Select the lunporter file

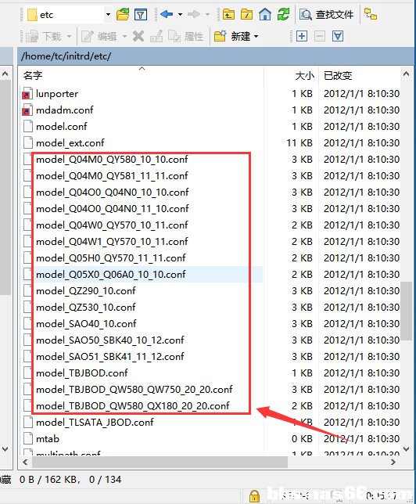click(57, 94)
